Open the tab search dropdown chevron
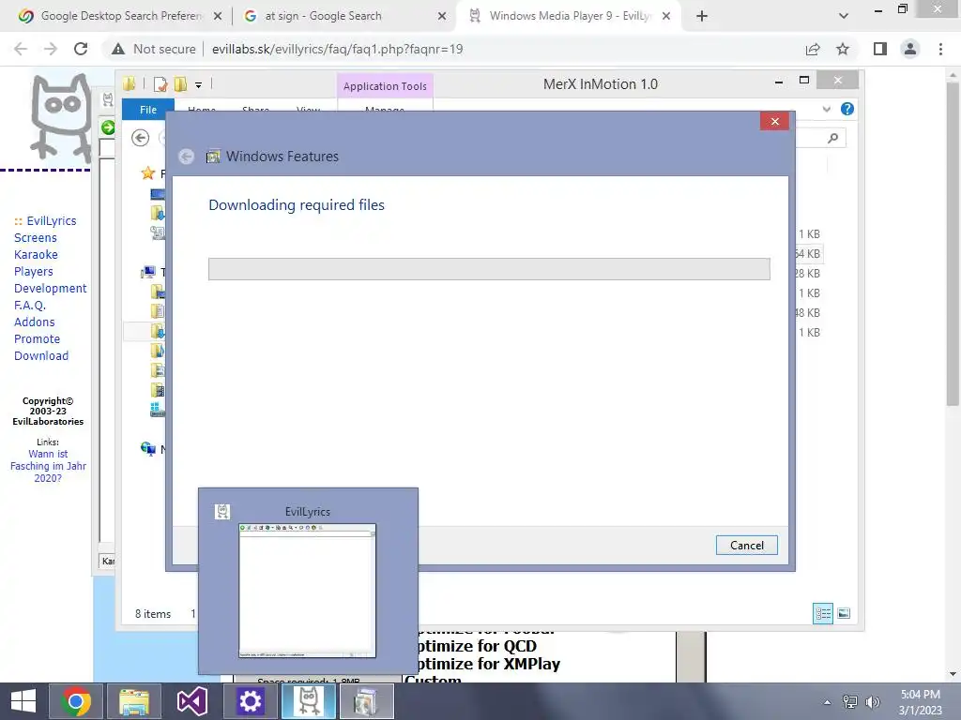Screen dimensions: 961x720 click(844, 16)
